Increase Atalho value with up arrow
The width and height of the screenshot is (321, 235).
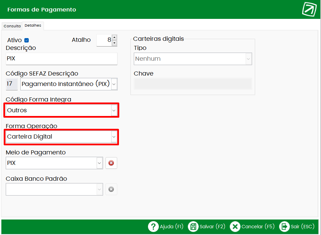(115, 37)
